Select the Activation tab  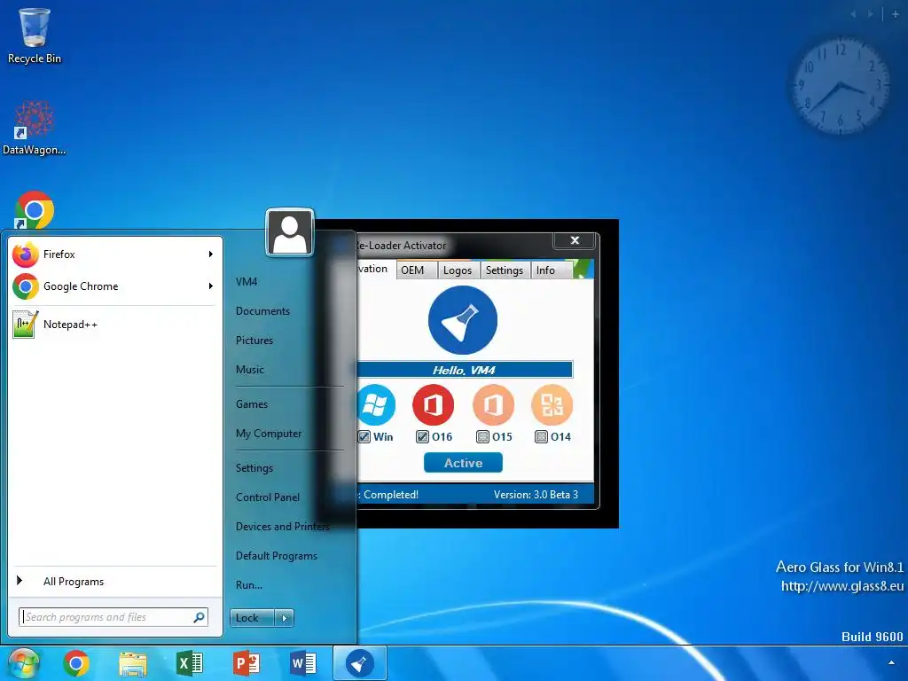coord(374,269)
